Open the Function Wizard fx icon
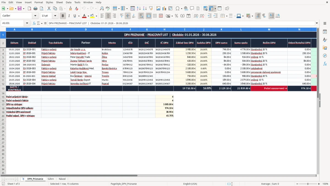This screenshot has width=330, height=186. [x=34, y=23]
